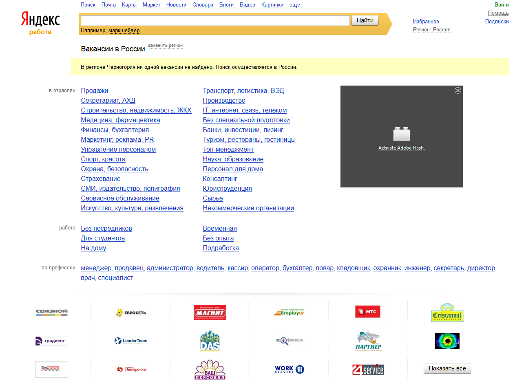526x381 pixels.
Task: Expand the ещё services menu
Action: [x=295, y=5]
